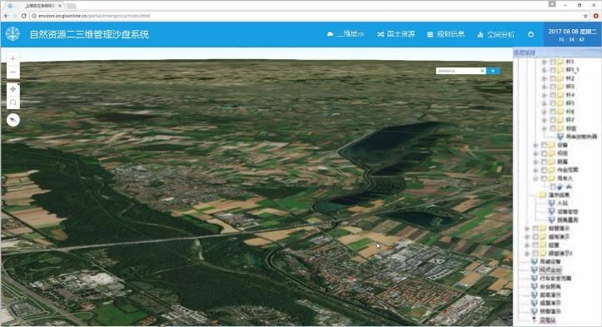Reset view with the compass icon
This screenshot has height=327, width=602.
(x=13, y=121)
